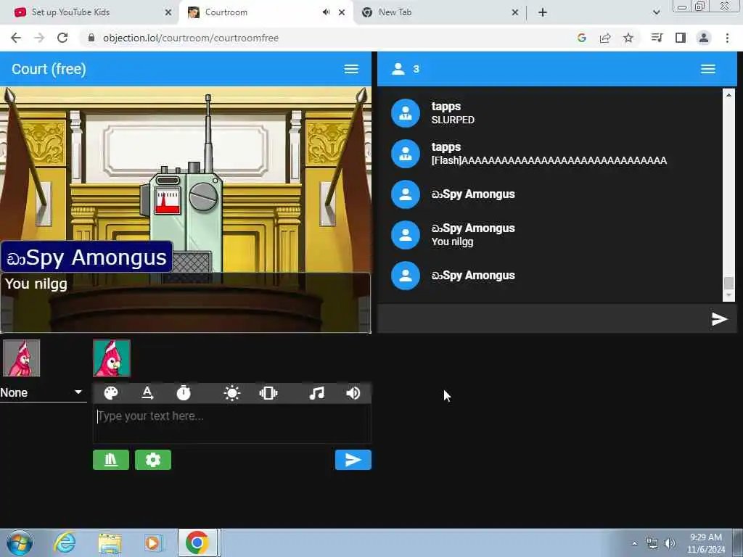Click tapps avatar beside SLURPED message
The height and width of the screenshot is (557, 743).
pyautogui.click(x=405, y=113)
